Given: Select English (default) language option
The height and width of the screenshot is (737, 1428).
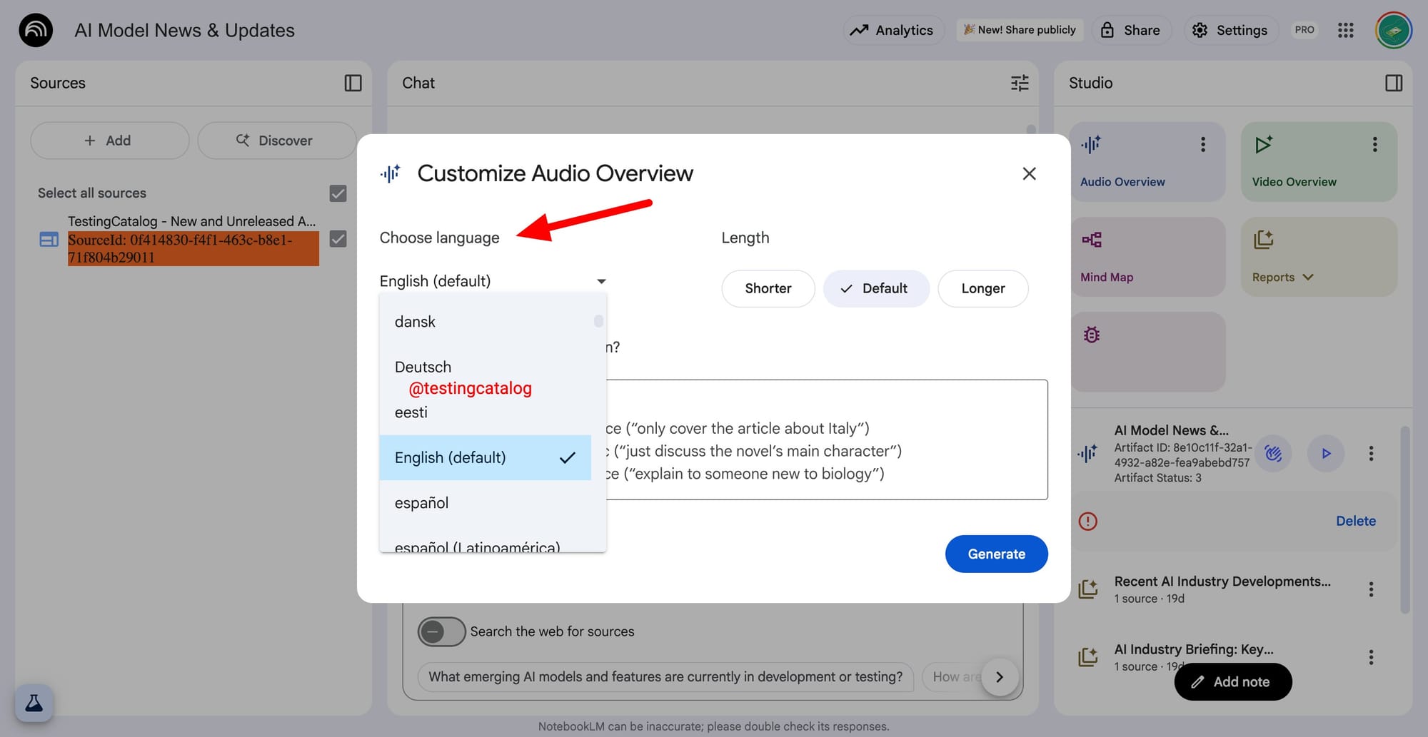Looking at the screenshot, I should coord(486,457).
